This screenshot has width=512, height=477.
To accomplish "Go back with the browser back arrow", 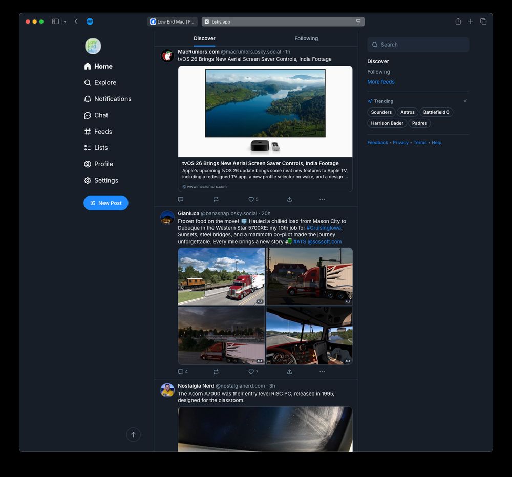I will click(x=76, y=21).
